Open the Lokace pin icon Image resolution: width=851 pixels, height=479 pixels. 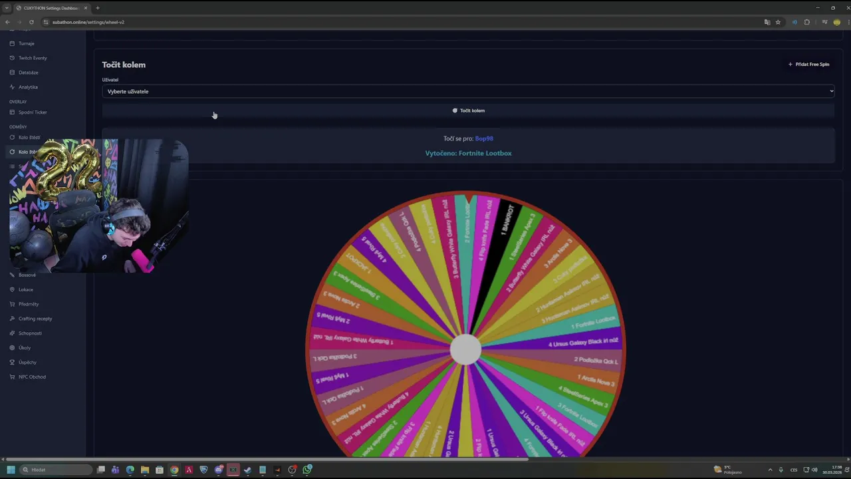(x=12, y=289)
